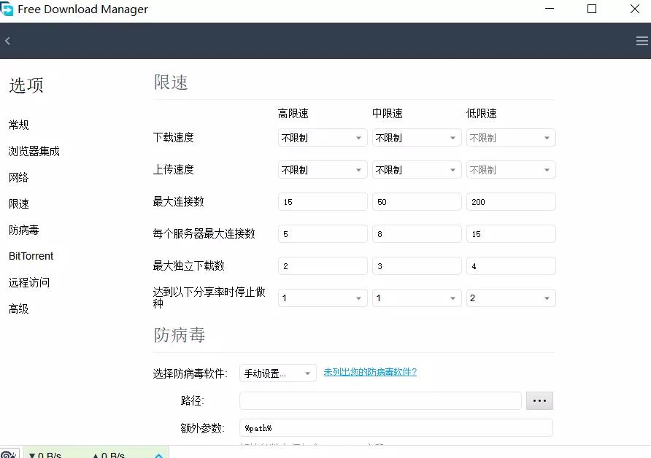The height and width of the screenshot is (458, 651).
Task: Click the snail speed-limit icon in status bar
Action: tap(9, 452)
